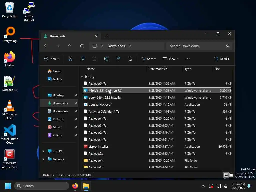Go back with the left arrow

[x=46, y=46]
